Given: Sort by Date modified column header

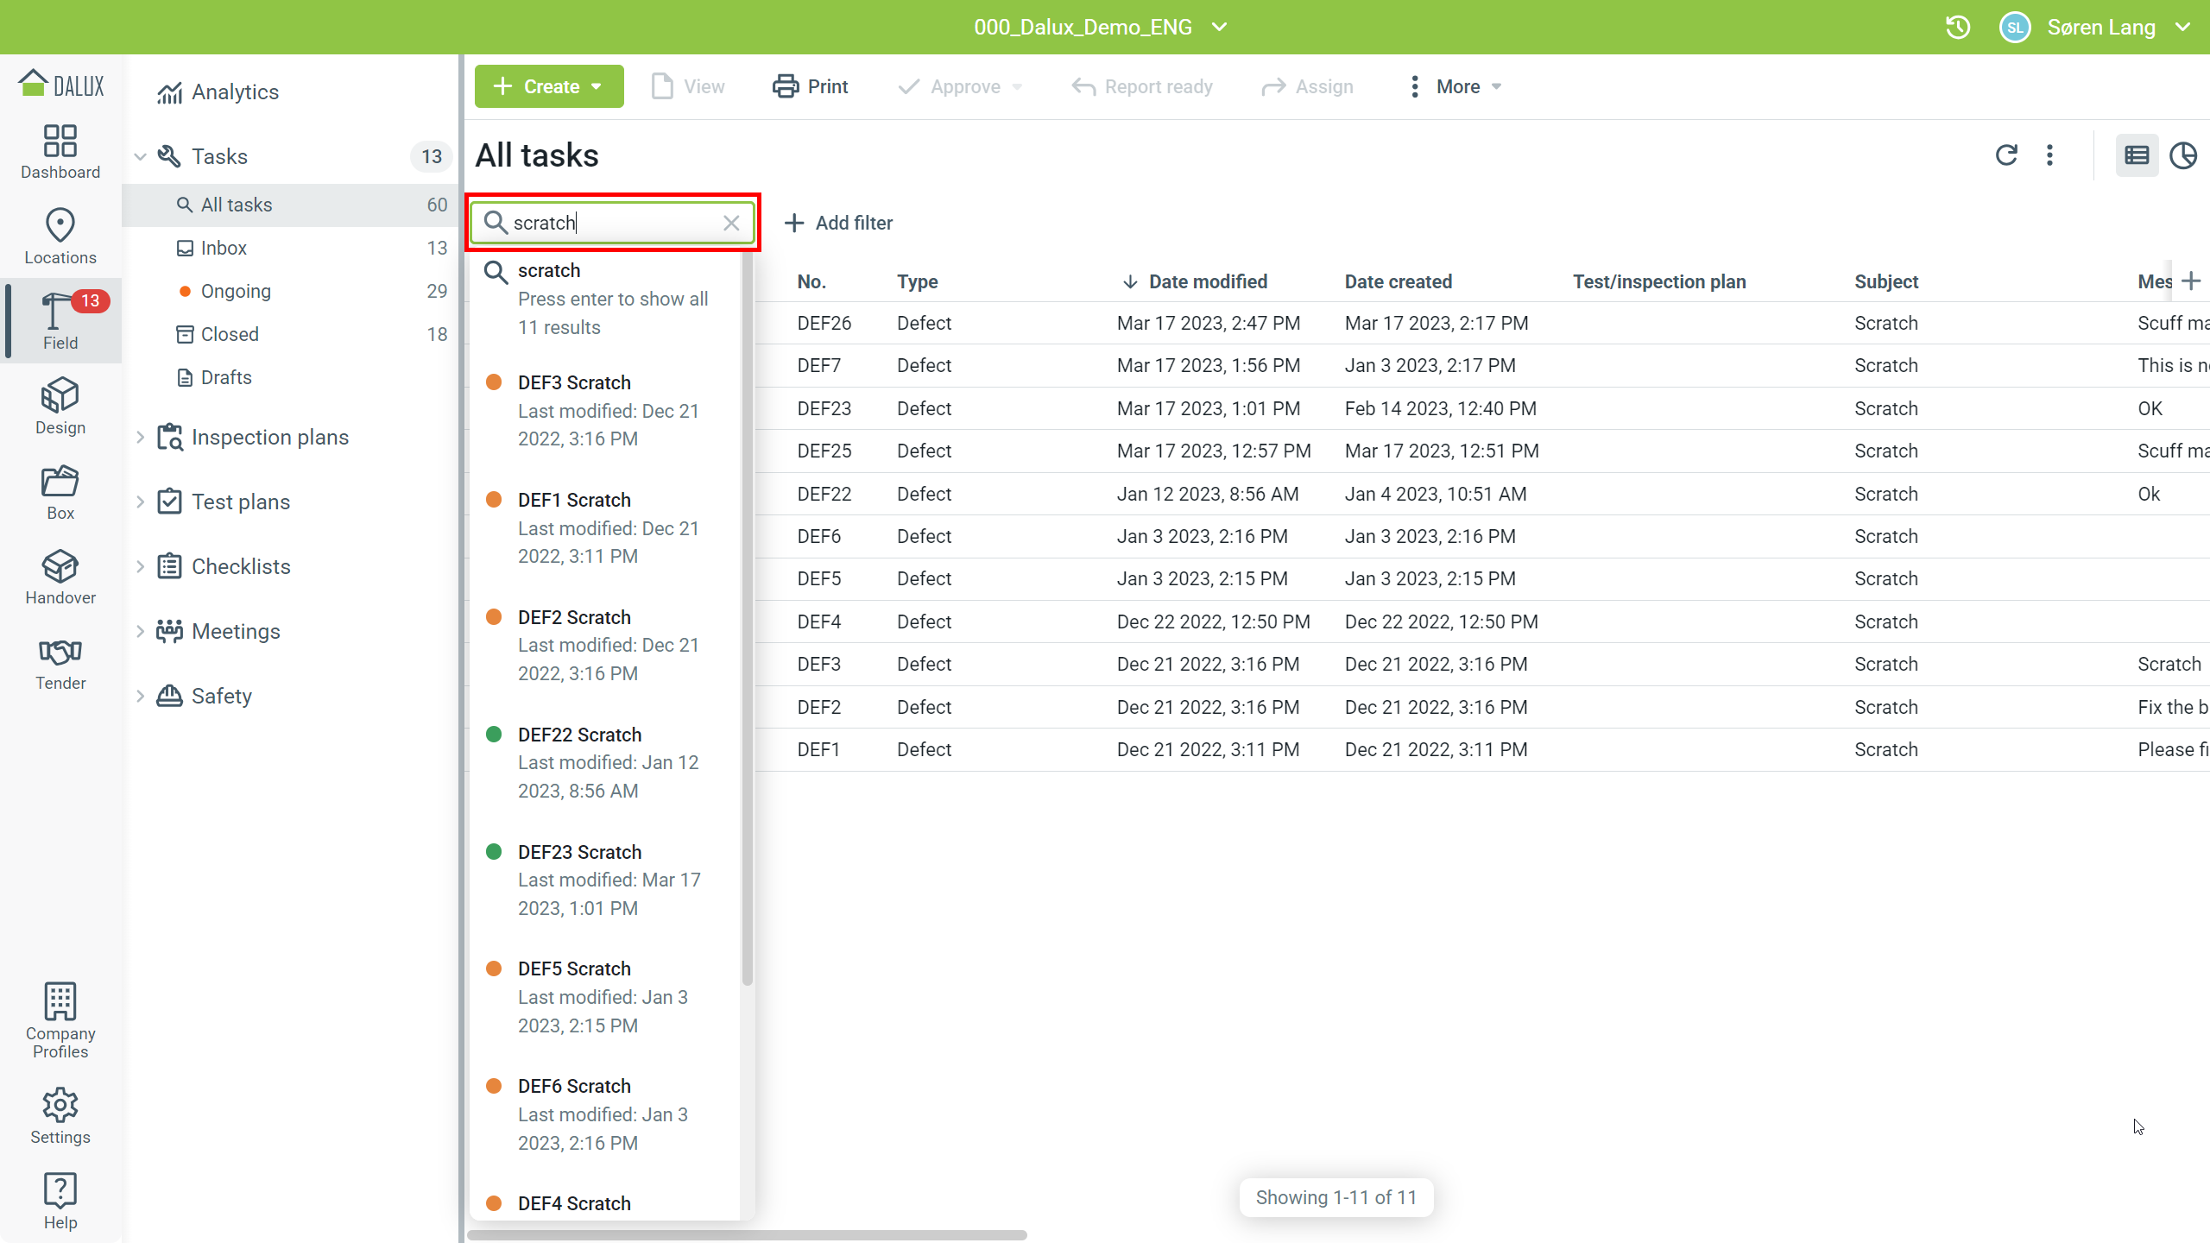Looking at the screenshot, I should (x=1207, y=281).
